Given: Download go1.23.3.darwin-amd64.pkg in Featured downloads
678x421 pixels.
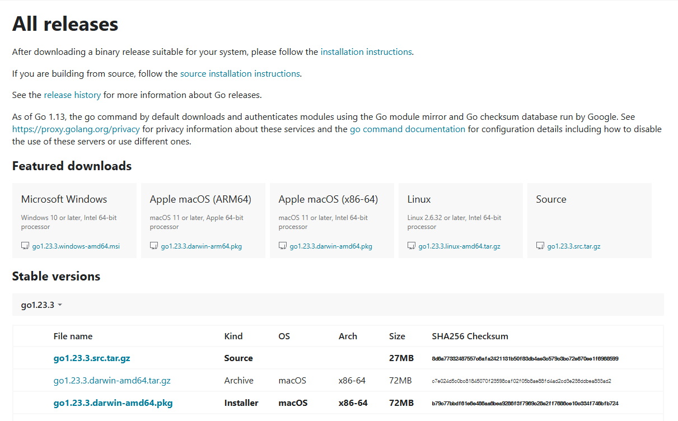Looking at the screenshot, I should coord(331,246).
